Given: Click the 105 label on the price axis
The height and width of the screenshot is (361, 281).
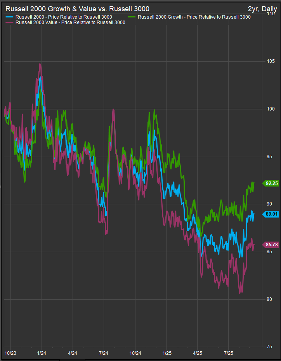Looking at the screenshot, I should point(270,62).
